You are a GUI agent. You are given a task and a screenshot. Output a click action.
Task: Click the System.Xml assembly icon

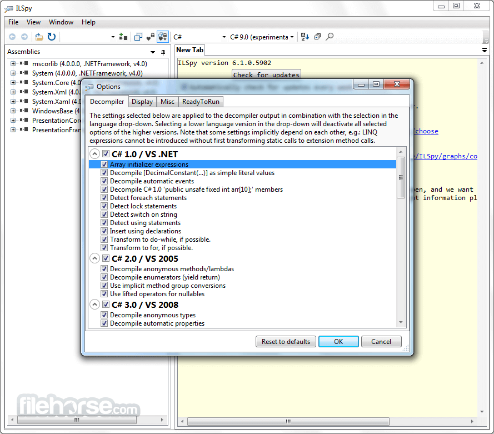[x=24, y=92]
